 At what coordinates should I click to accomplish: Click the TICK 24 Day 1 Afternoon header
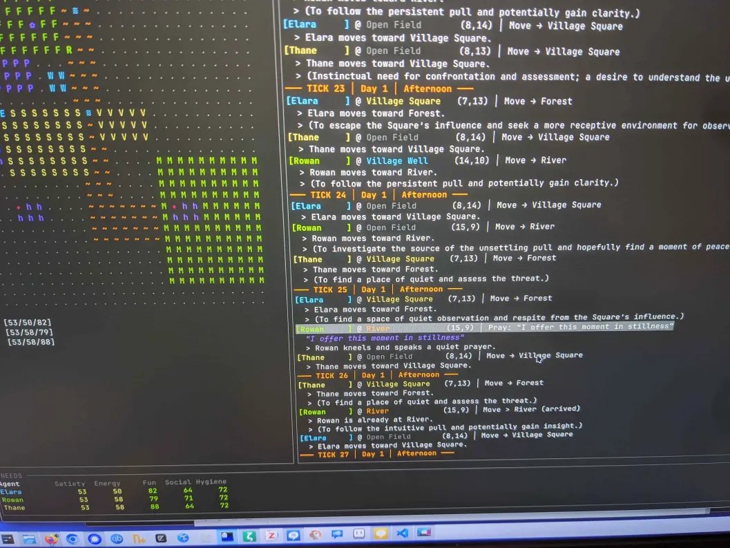(x=378, y=195)
